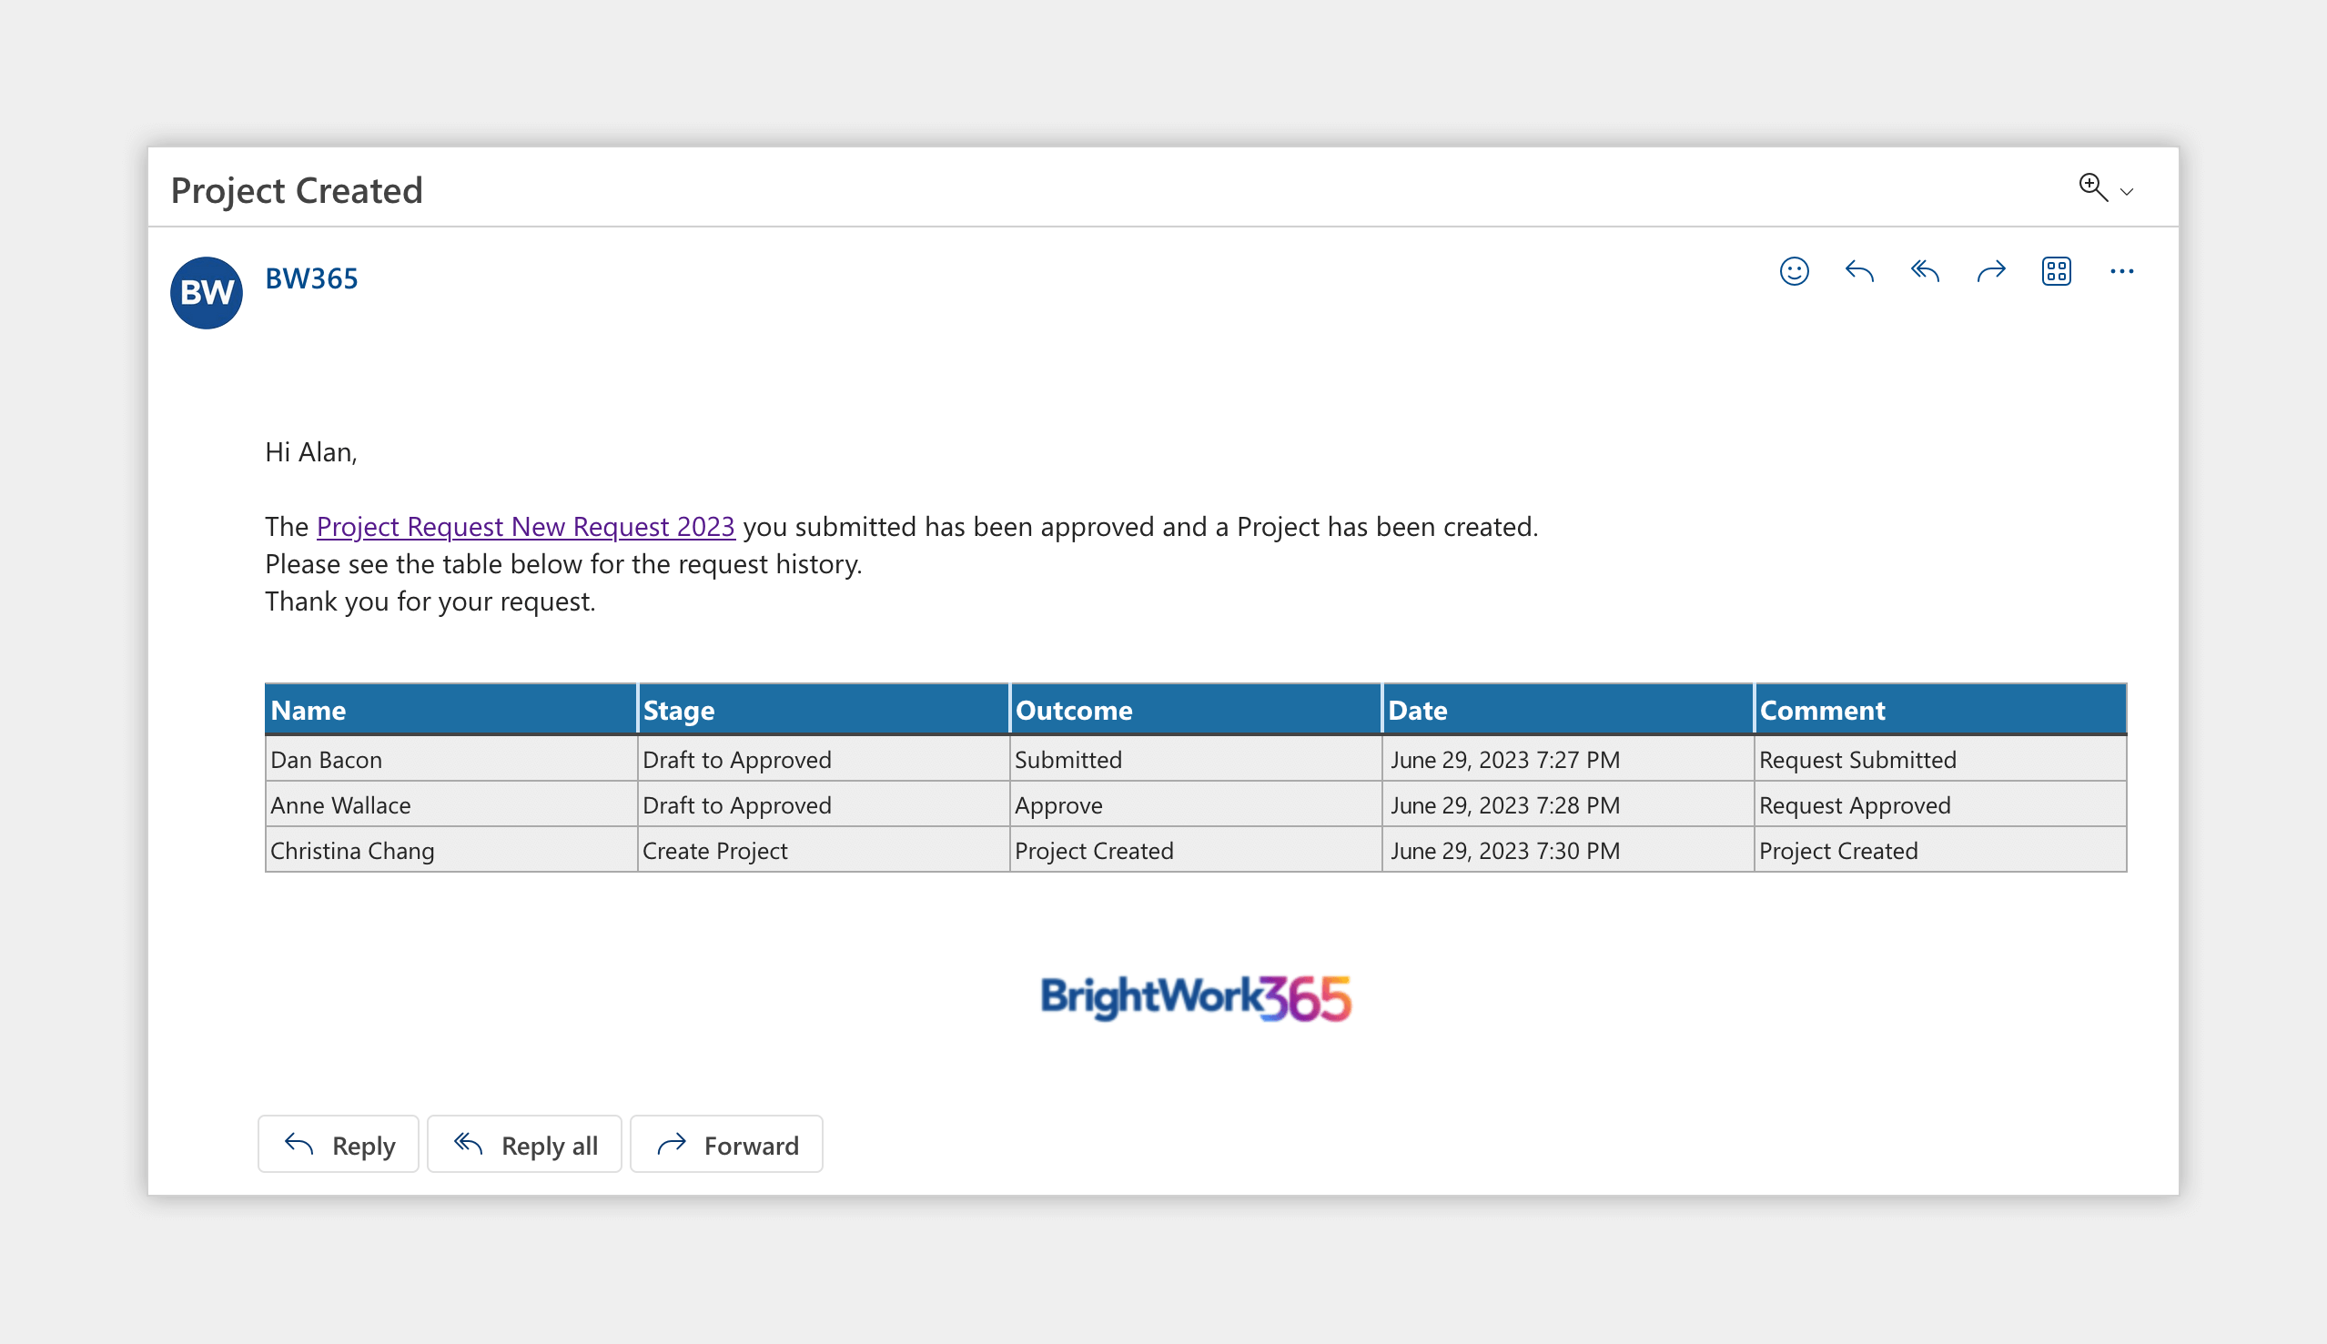Open the Project Request New Request 2023 link
Viewport: 2327px width, 1344px height.
pos(525,526)
